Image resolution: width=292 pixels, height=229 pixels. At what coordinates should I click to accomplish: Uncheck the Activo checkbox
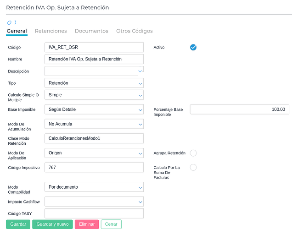[x=193, y=47]
